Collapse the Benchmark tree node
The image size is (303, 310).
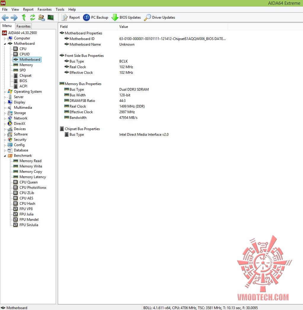coord(5,156)
